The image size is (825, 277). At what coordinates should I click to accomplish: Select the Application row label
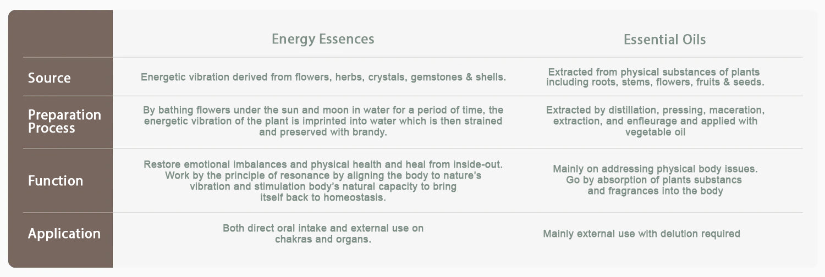click(64, 234)
